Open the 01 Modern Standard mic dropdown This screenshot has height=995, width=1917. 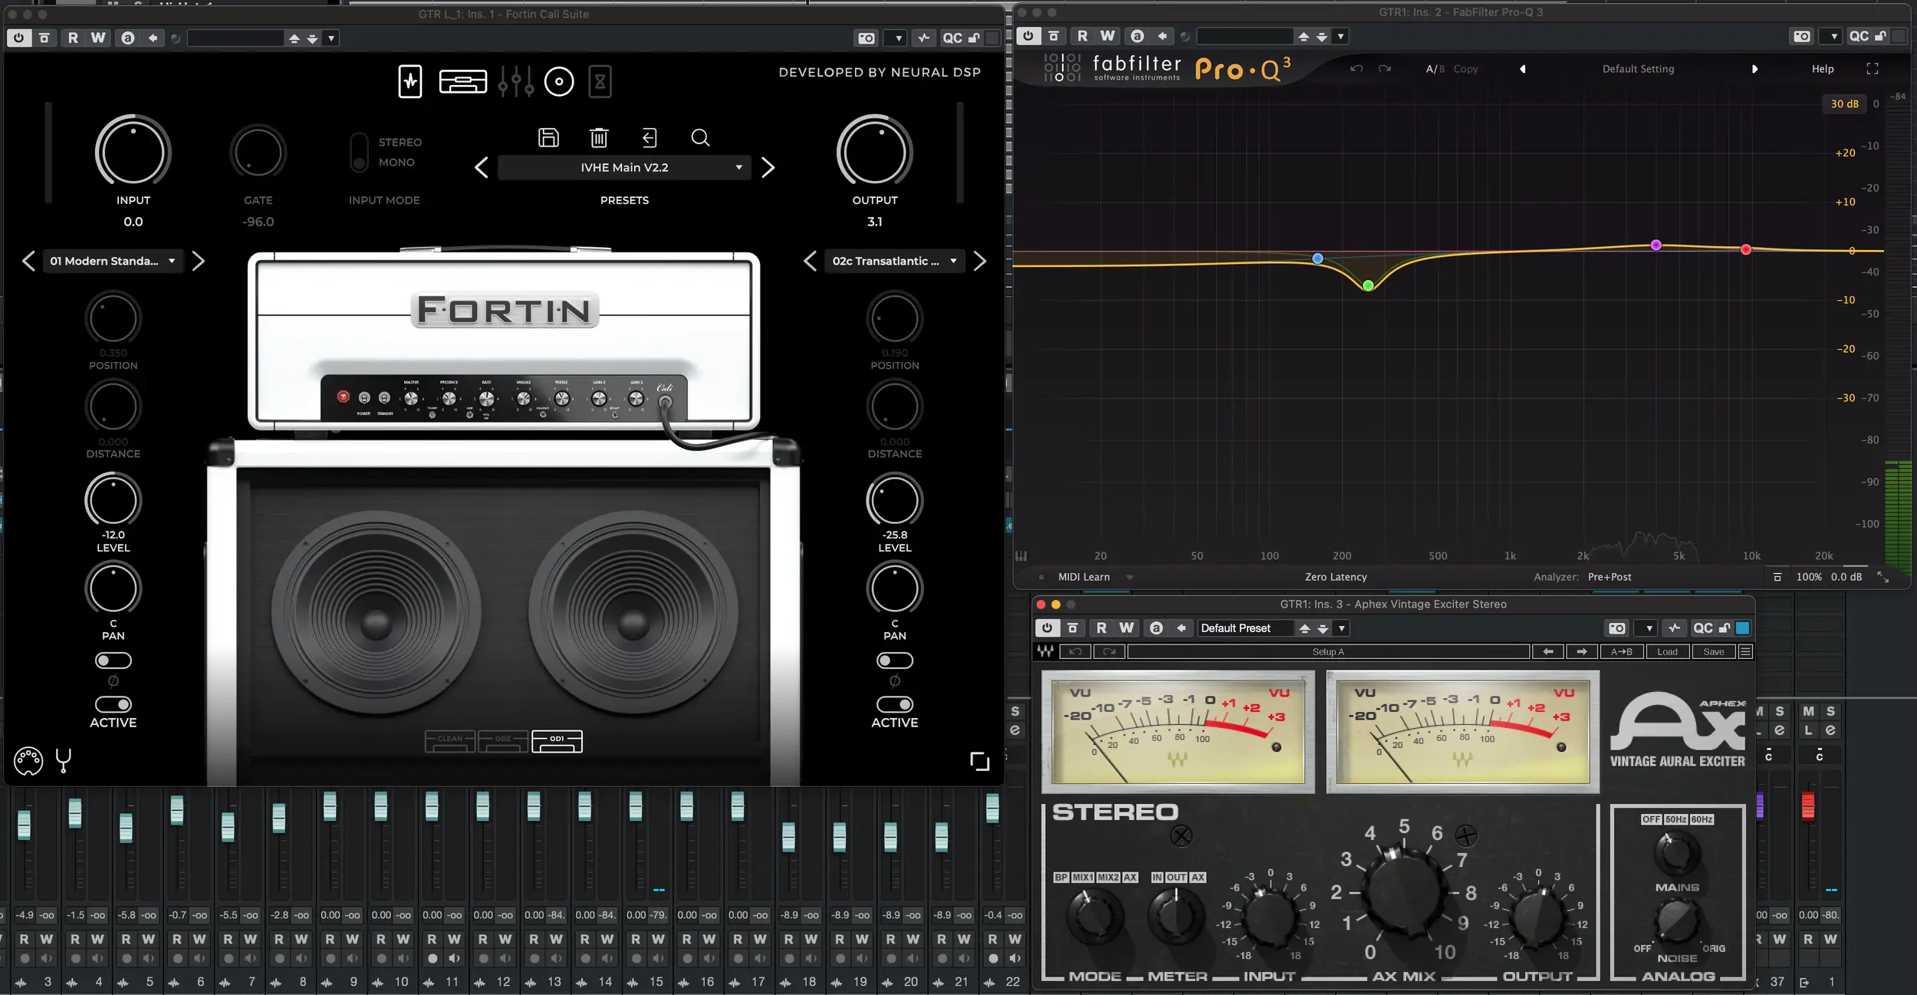[x=113, y=261]
